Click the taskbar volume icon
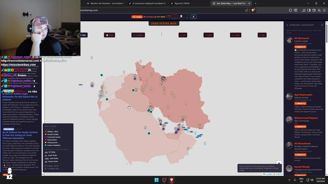The height and width of the screenshot is (184, 328). [x=312, y=180]
